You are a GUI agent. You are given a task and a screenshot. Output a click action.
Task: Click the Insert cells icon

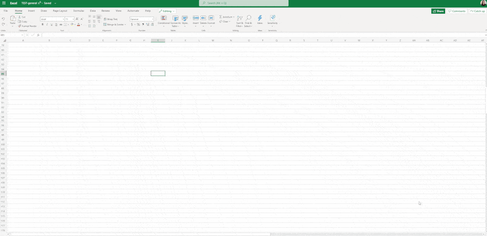(x=195, y=19)
